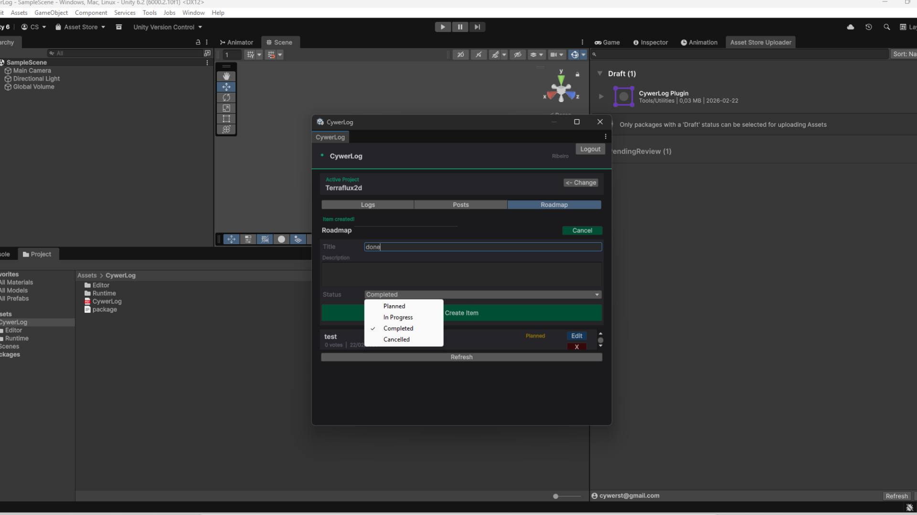The height and width of the screenshot is (515, 917).
Task: Select the Rect transform tool
Action: tap(226, 119)
